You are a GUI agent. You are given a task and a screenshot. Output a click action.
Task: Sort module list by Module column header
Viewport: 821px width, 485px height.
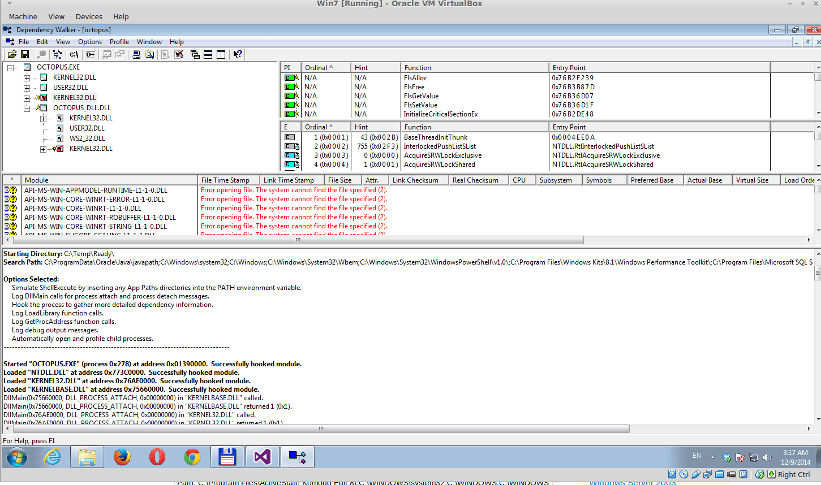pos(109,180)
